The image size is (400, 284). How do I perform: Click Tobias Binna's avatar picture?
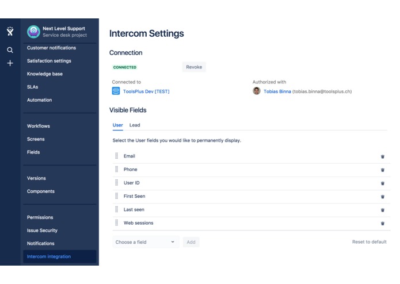256,91
